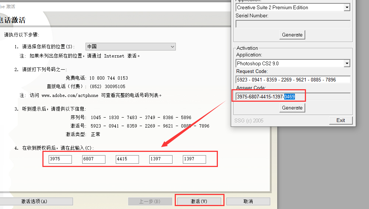Click the empty Serial Number field
This screenshot has height=209, width=369.
pyautogui.click(x=293, y=24)
